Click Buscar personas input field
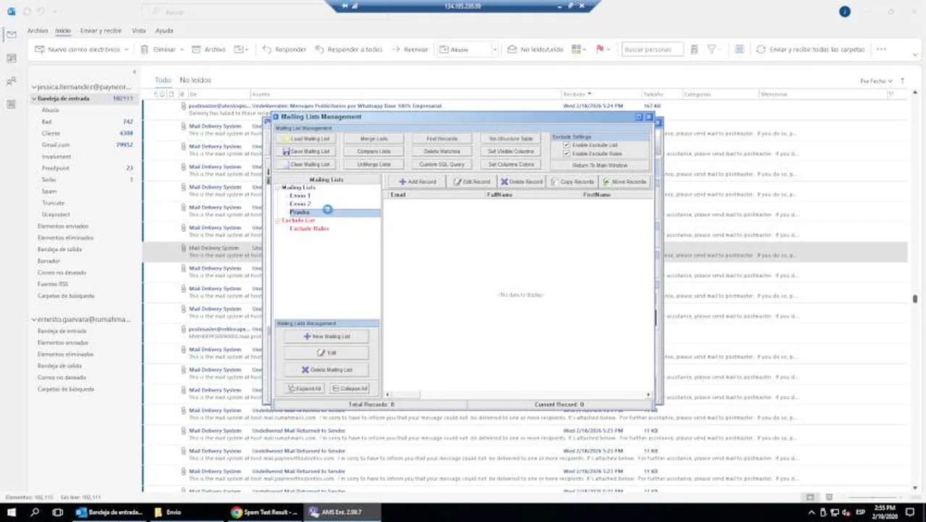The image size is (926, 522). (x=652, y=49)
